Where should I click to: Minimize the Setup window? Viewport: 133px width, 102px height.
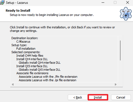point(103,3)
